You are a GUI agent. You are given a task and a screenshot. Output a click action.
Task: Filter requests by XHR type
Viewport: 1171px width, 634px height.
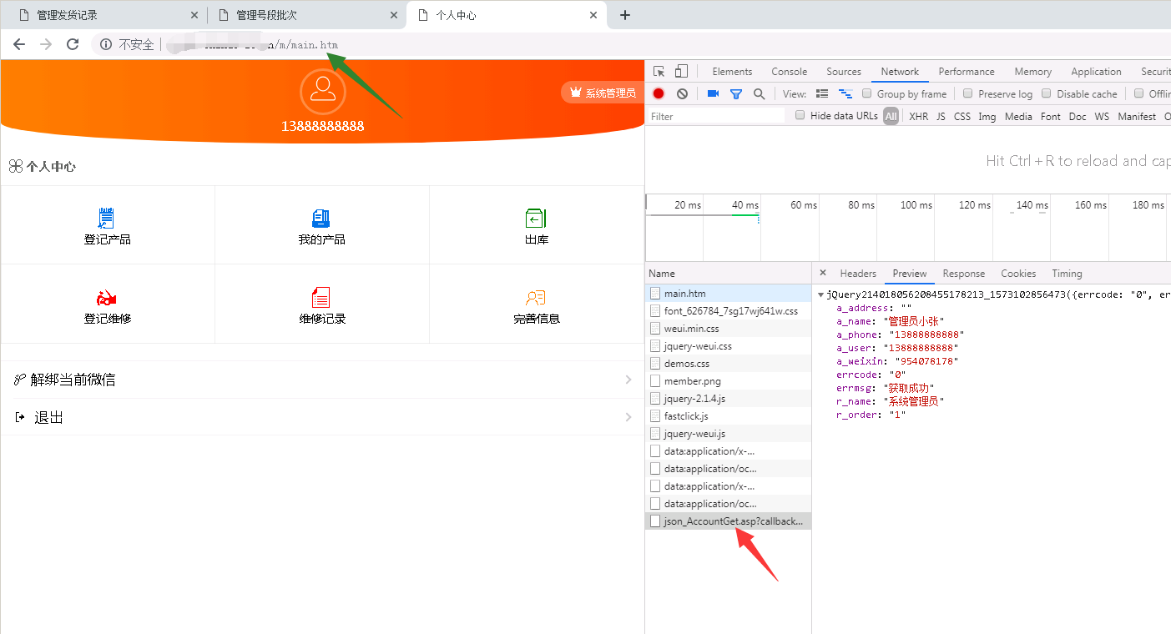click(x=918, y=117)
